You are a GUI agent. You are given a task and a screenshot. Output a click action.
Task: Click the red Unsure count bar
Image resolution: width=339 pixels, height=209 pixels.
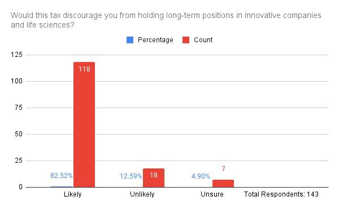[x=223, y=183]
